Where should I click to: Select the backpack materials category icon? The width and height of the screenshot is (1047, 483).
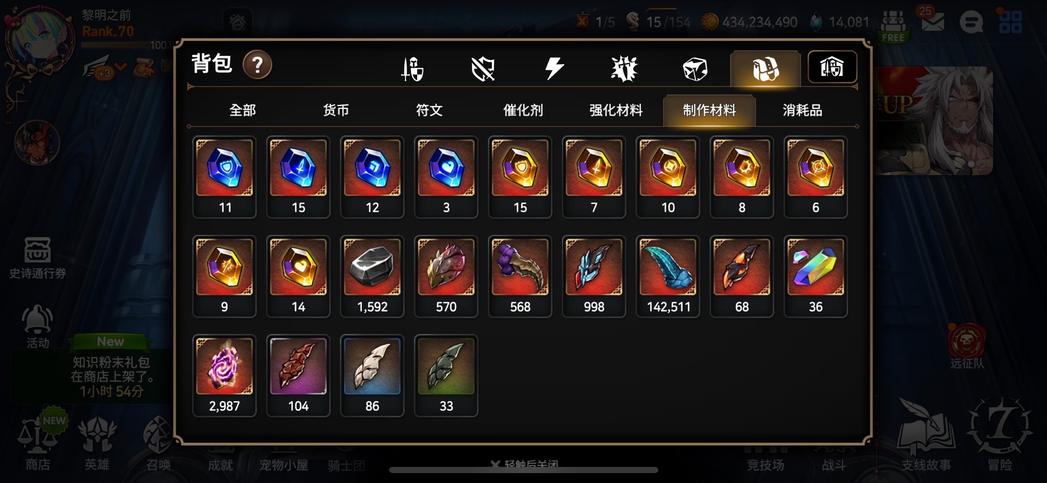765,69
